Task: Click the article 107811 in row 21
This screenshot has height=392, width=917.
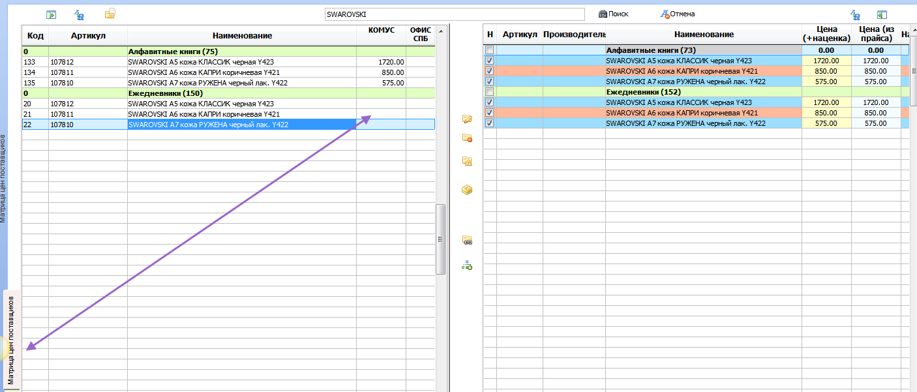Action: tap(62, 114)
